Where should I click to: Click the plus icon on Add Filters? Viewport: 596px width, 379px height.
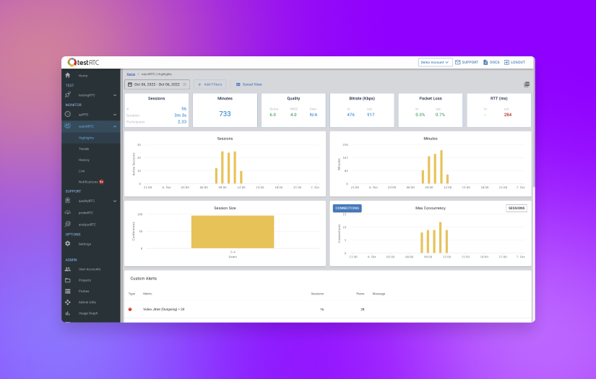199,84
